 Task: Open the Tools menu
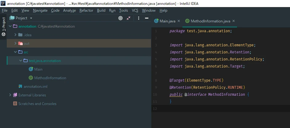(124, 10)
